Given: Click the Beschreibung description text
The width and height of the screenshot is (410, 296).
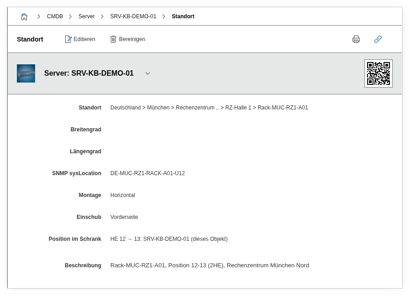Looking at the screenshot, I should click(x=209, y=265).
